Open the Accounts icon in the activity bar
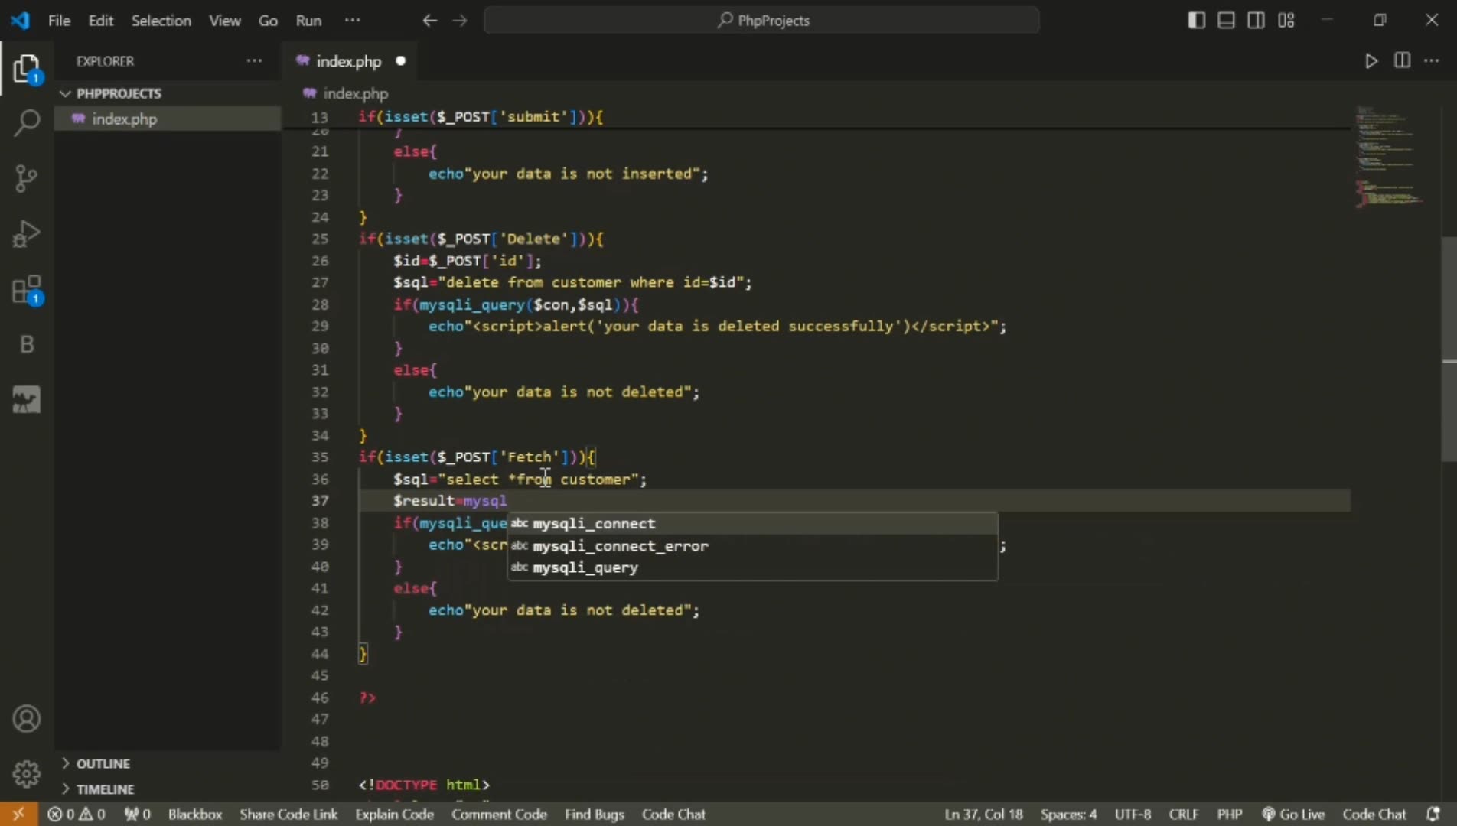The height and width of the screenshot is (826, 1457). point(26,718)
